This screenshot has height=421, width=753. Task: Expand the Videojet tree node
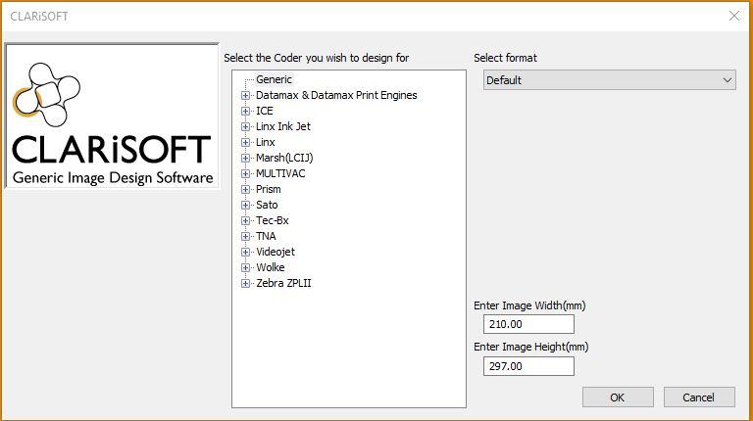click(x=245, y=253)
